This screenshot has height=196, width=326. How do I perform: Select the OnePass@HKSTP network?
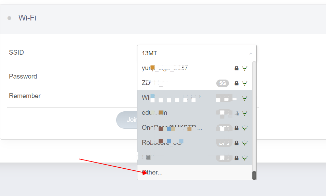(171, 128)
